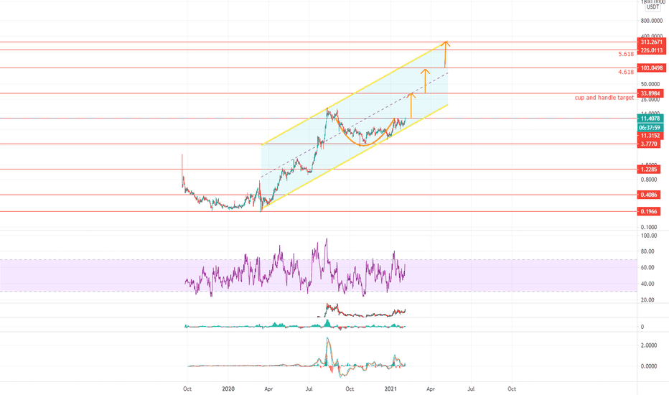Click the Apr label just after 2021
The width and height of the screenshot is (669, 395).
pyautogui.click(x=431, y=389)
